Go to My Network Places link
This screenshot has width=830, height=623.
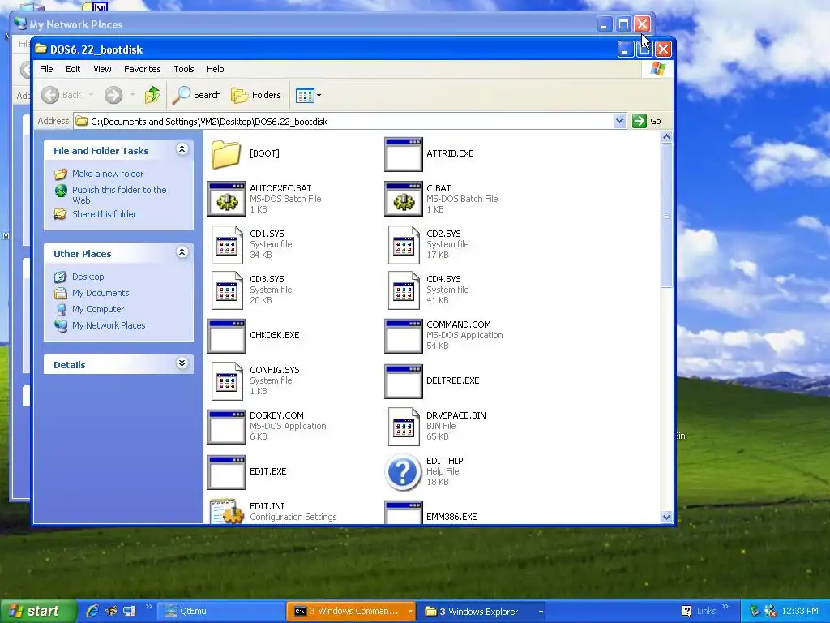coord(109,325)
